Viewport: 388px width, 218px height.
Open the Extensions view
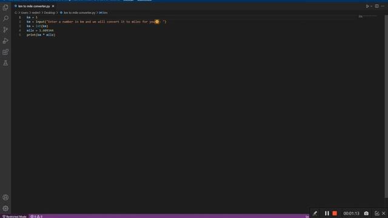pos(5,52)
